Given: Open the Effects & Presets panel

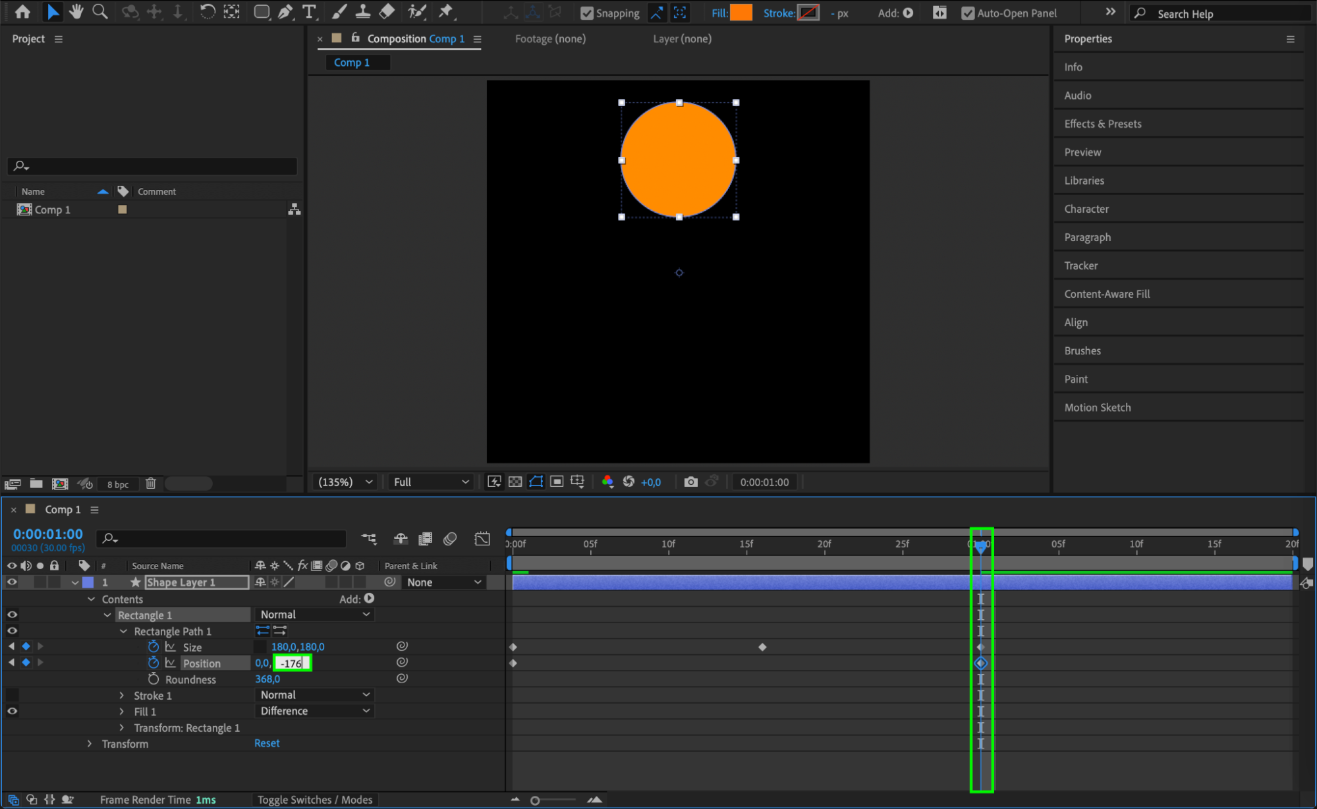Looking at the screenshot, I should tap(1102, 124).
